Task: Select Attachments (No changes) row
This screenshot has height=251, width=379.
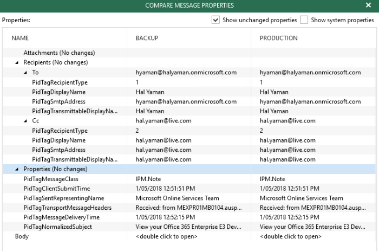Action: 190,53
